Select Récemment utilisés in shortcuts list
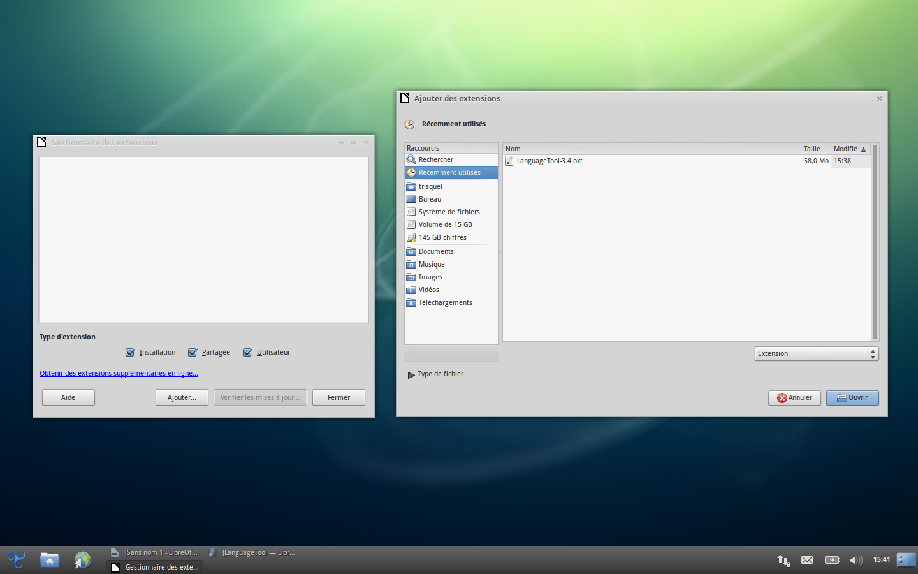Image resolution: width=918 pixels, height=574 pixels. (451, 172)
